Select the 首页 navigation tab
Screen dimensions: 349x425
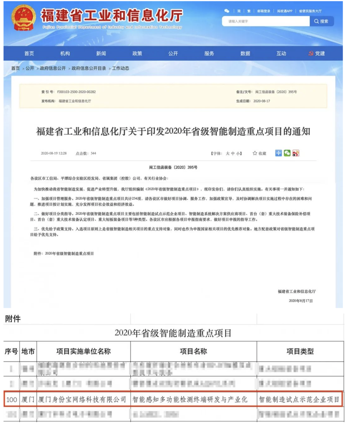click(29, 53)
